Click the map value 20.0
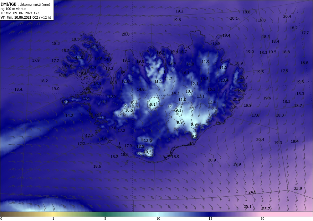 click(126, 34)
